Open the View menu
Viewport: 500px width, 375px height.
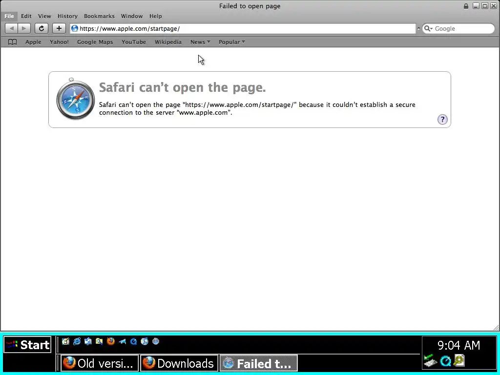pyautogui.click(x=44, y=16)
